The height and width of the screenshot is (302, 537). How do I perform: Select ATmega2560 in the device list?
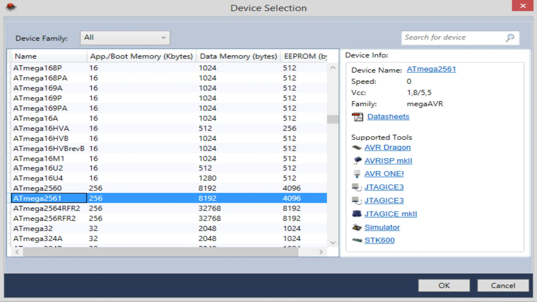[x=37, y=188]
